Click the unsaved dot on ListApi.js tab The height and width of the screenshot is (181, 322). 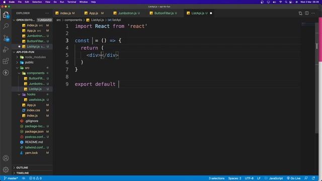pyautogui.click(x=211, y=13)
